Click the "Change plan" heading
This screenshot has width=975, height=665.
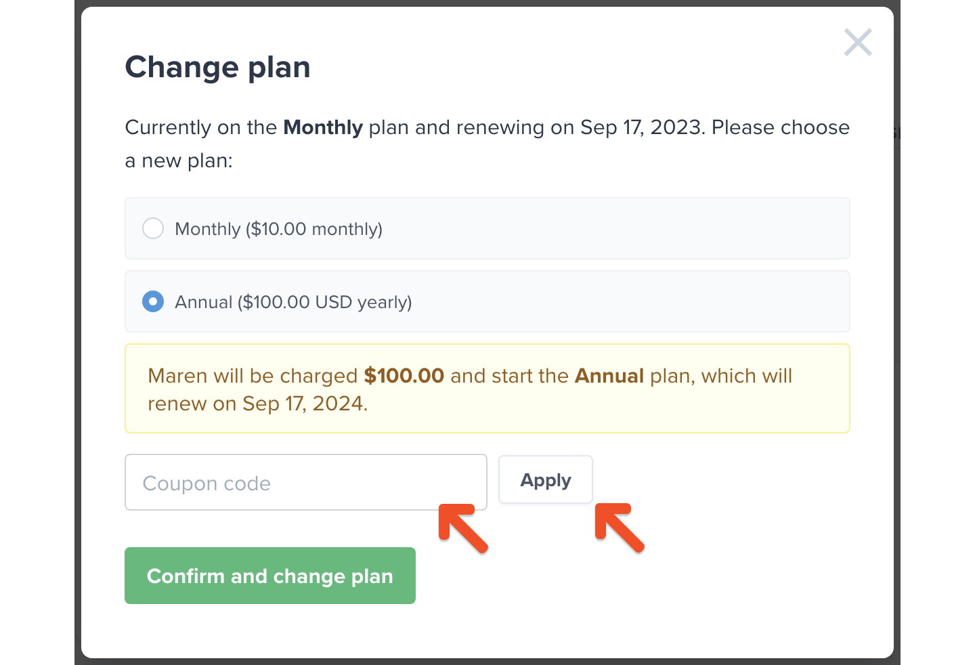click(x=217, y=67)
